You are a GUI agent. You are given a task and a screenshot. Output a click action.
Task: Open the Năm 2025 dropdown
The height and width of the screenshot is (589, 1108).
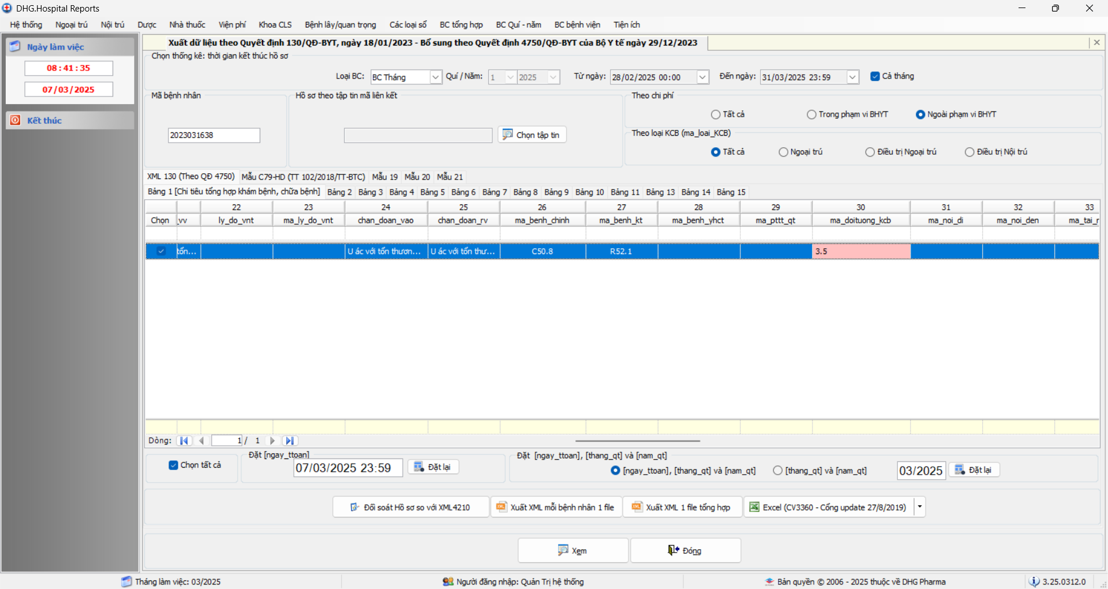click(553, 77)
